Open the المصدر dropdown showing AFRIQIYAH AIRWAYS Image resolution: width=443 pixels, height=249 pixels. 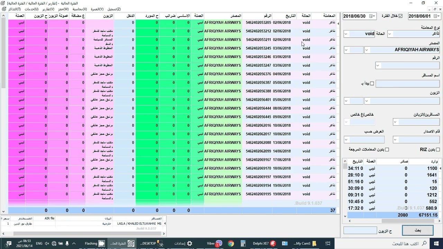pyautogui.click(x=367, y=50)
